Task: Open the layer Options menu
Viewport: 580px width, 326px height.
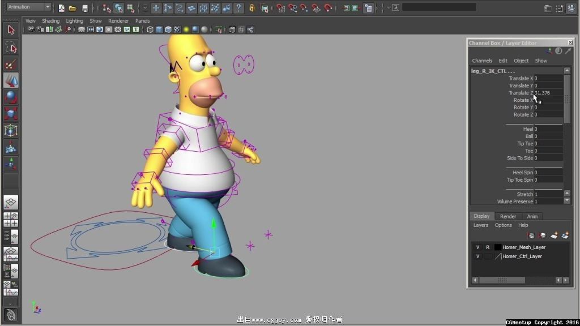Action: pyautogui.click(x=503, y=225)
